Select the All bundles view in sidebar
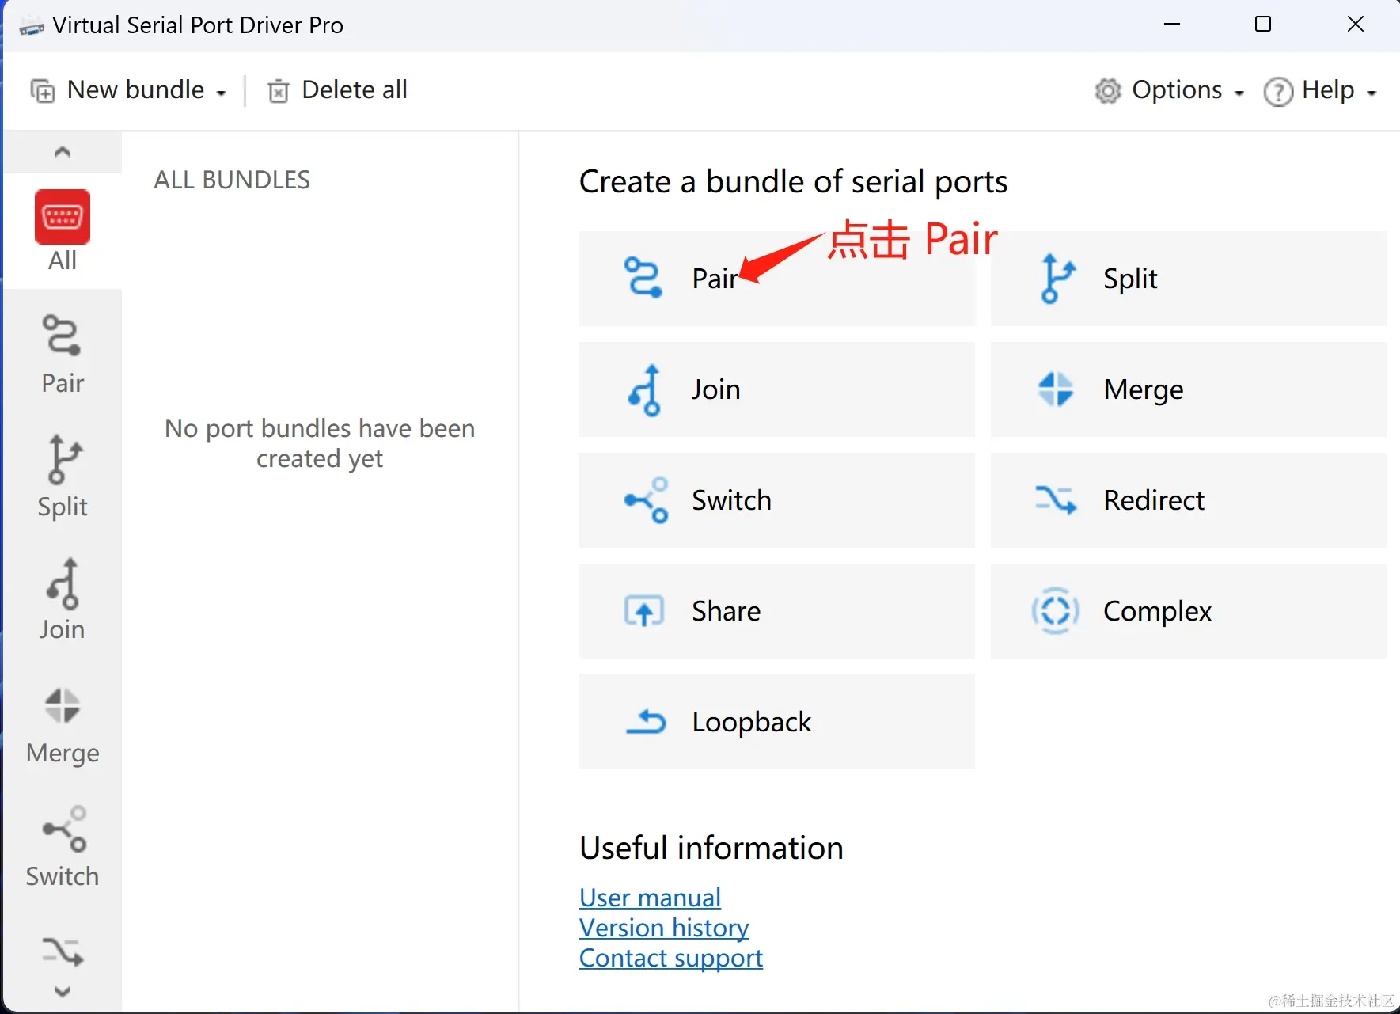This screenshot has height=1014, width=1400. (62, 231)
